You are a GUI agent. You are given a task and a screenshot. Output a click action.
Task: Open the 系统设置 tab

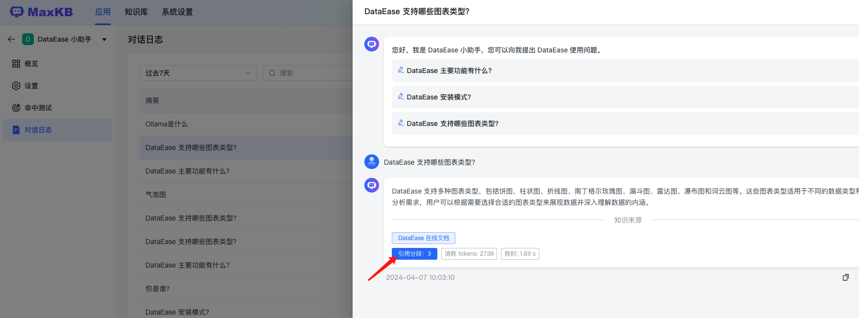[x=177, y=12]
